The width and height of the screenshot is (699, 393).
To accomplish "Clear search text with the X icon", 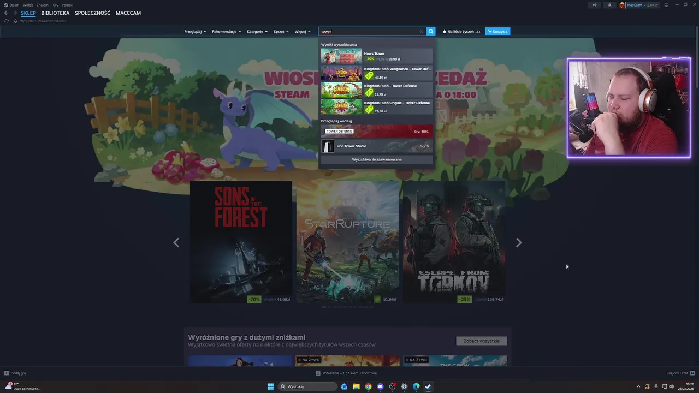I will tap(422, 32).
